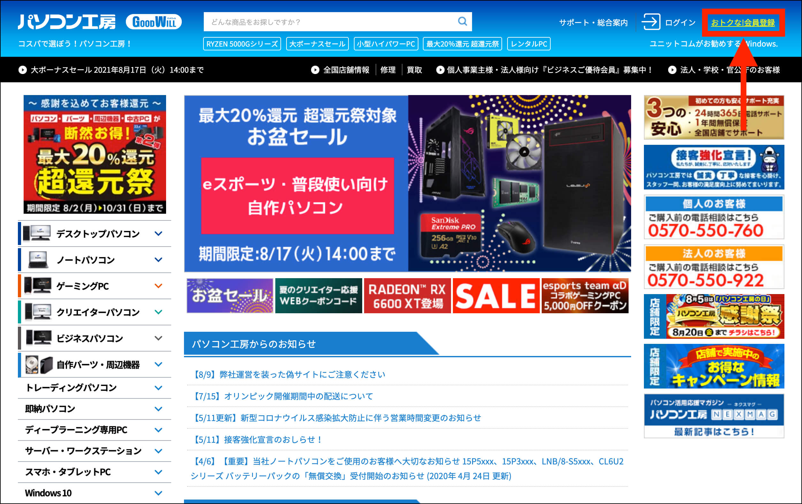Open 個人のお客様 phone consultation banner
The image size is (802, 504).
point(714,217)
